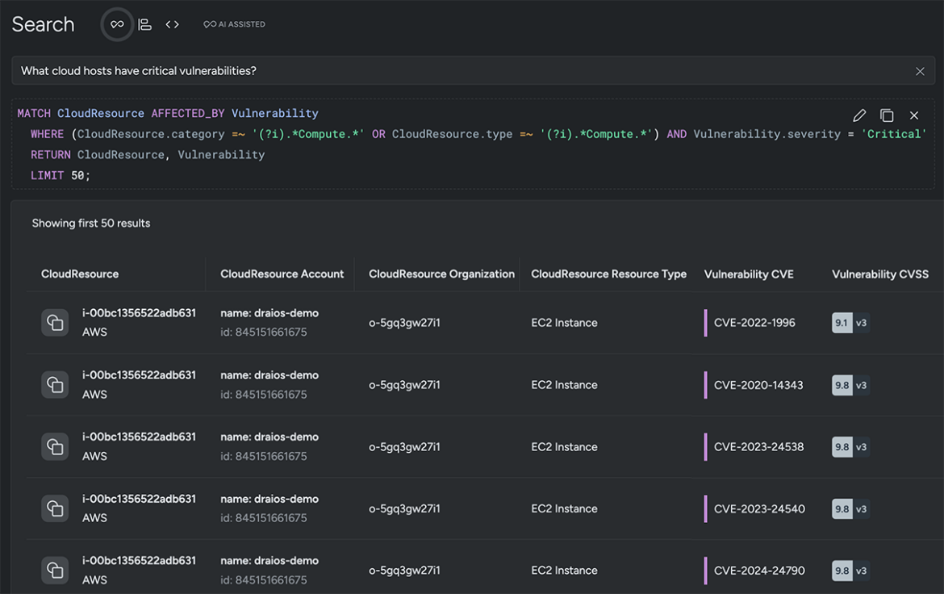Click 'Showing first 50 results' text
Image resolution: width=944 pixels, height=594 pixels.
(91, 224)
